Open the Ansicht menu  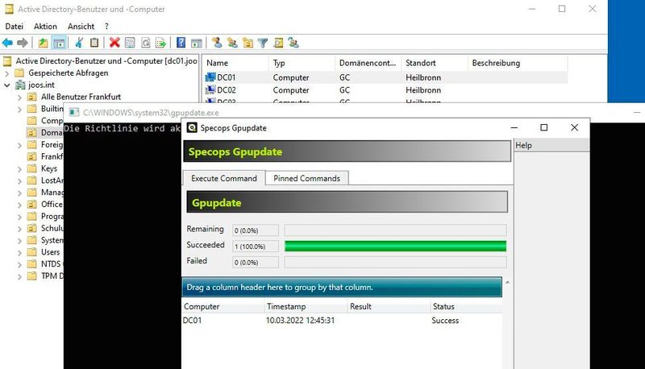click(81, 27)
